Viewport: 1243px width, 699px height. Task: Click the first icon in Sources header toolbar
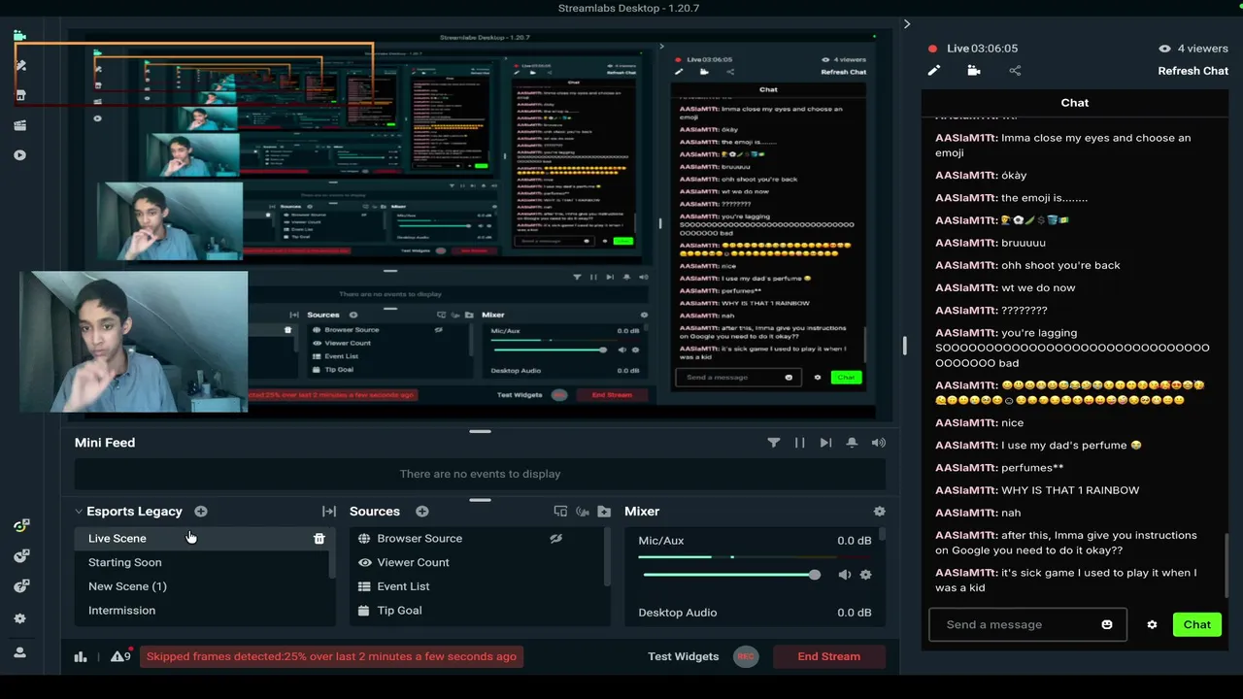point(560,512)
